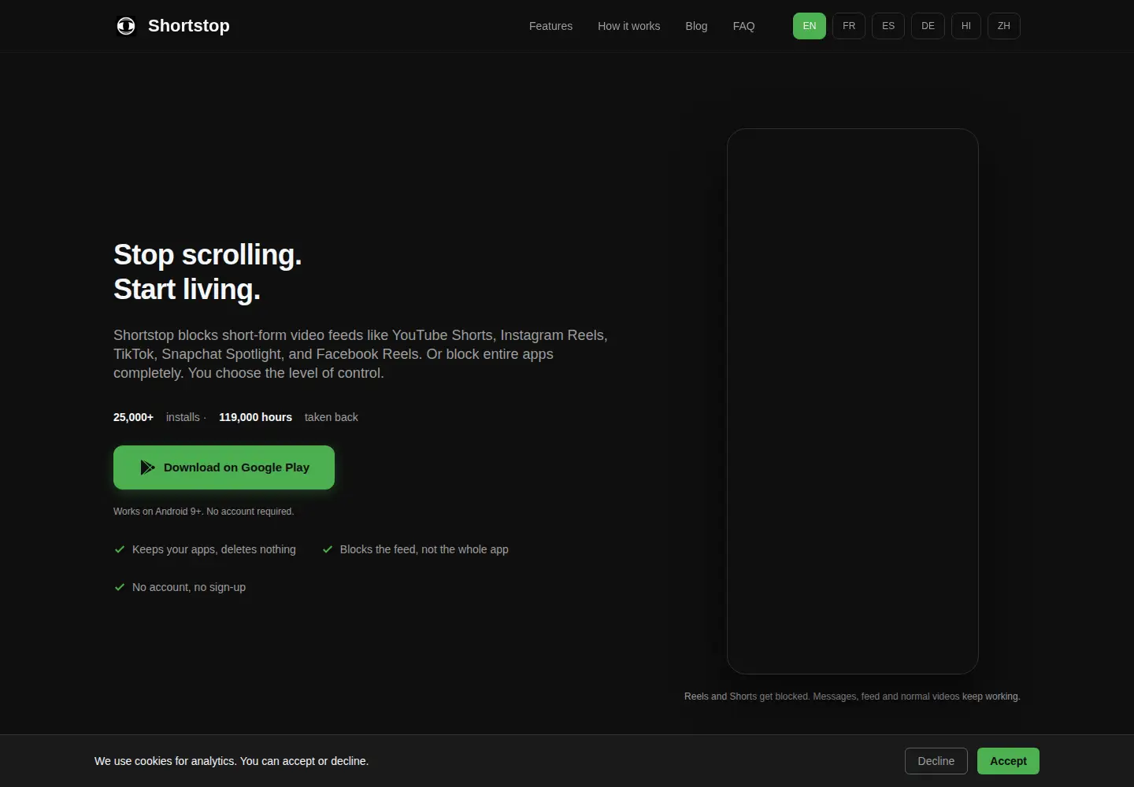1134x787 pixels.
Task: Click checkmark beside 'Keeps your apps'
Action: (120, 549)
